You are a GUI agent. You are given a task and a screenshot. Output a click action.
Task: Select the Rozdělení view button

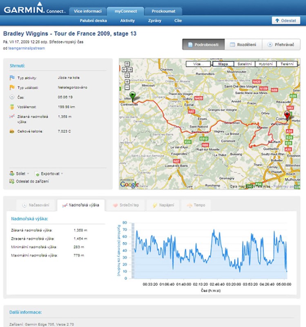click(243, 45)
